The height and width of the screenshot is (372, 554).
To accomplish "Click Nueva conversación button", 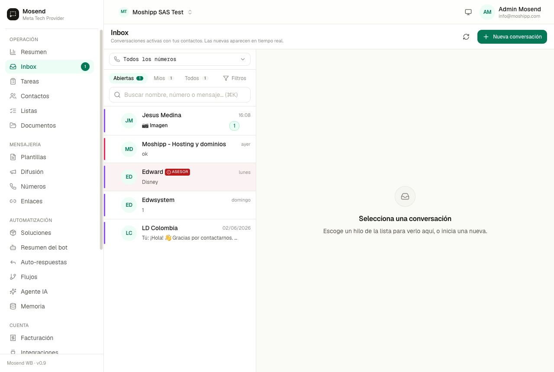I will tap(512, 37).
